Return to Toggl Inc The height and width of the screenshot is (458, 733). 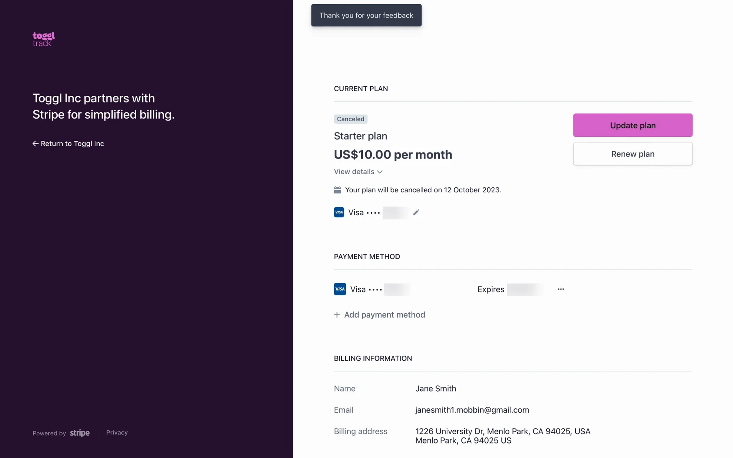(x=72, y=144)
